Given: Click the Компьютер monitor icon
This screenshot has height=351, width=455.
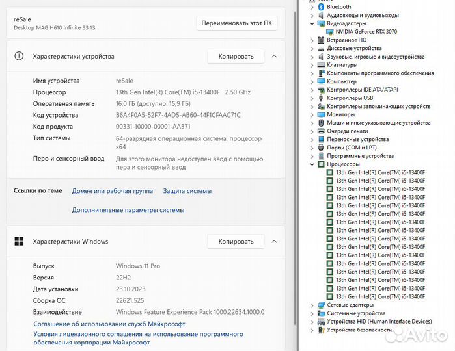Looking at the screenshot, I should [x=321, y=81].
